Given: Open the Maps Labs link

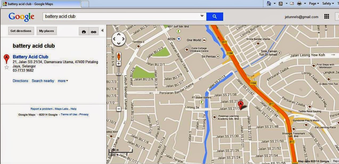Looking at the screenshot, I should tap(62, 109).
